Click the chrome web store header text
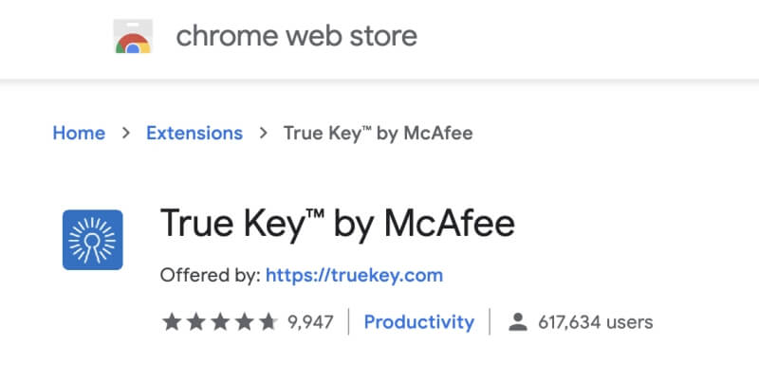759x382 pixels. (296, 36)
